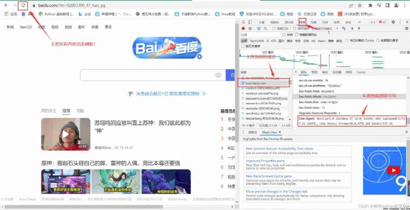Click the browser reload page button
Image resolution: width=410 pixels, height=210 pixels.
pos(24,5)
